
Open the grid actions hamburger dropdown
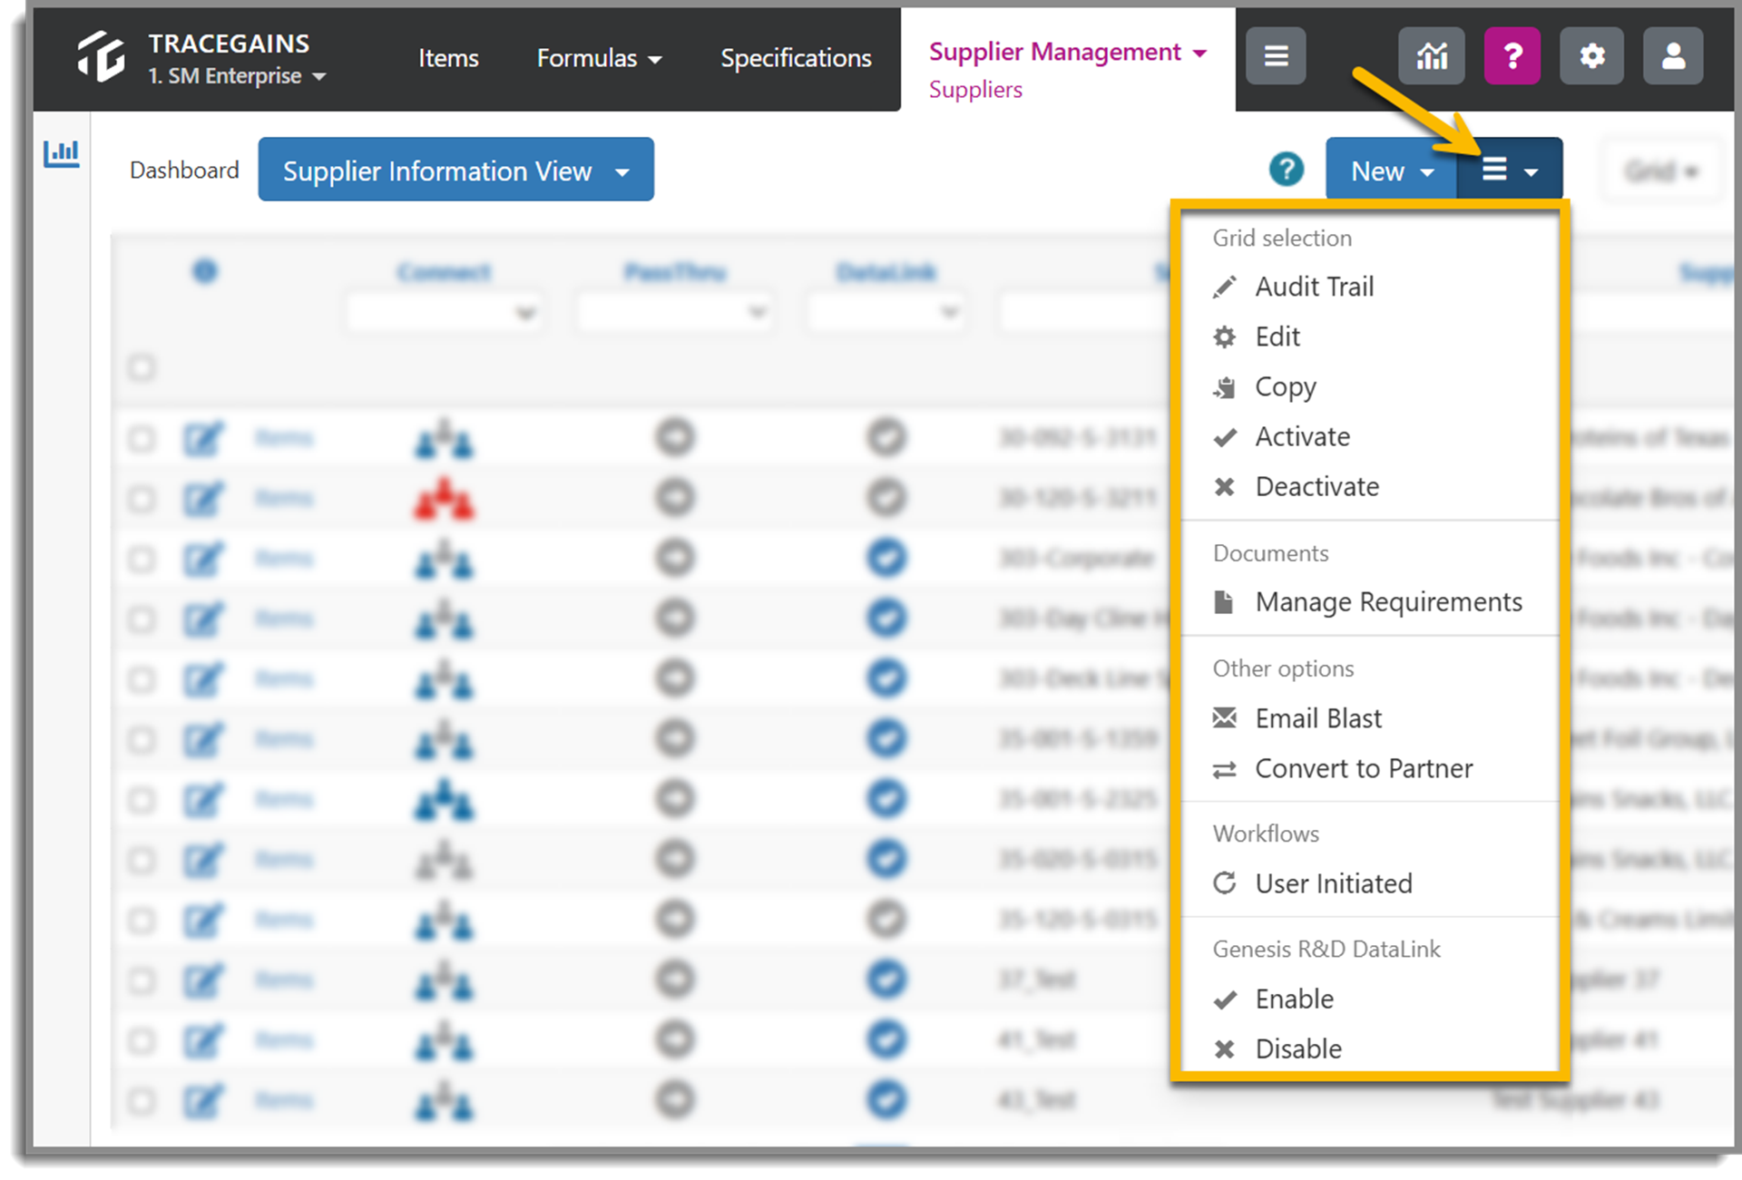click(1510, 170)
